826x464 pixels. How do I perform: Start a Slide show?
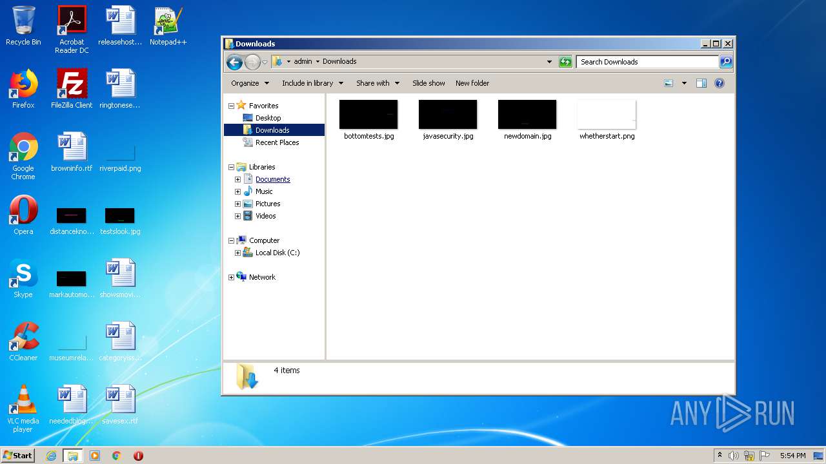click(x=428, y=83)
